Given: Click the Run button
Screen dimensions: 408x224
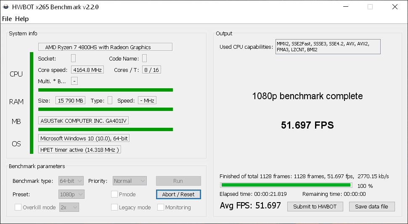Looking at the screenshot, I should [178, 181].
